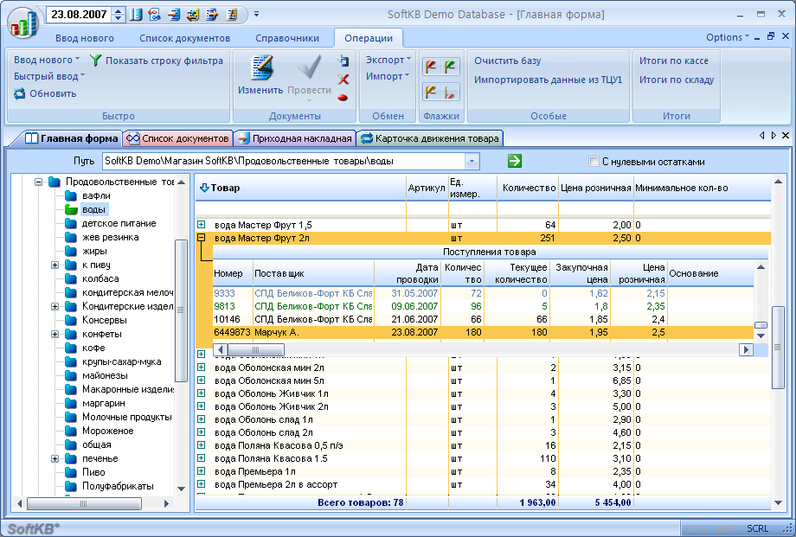Open Итоги по кассе

click(x=674, y=61)
